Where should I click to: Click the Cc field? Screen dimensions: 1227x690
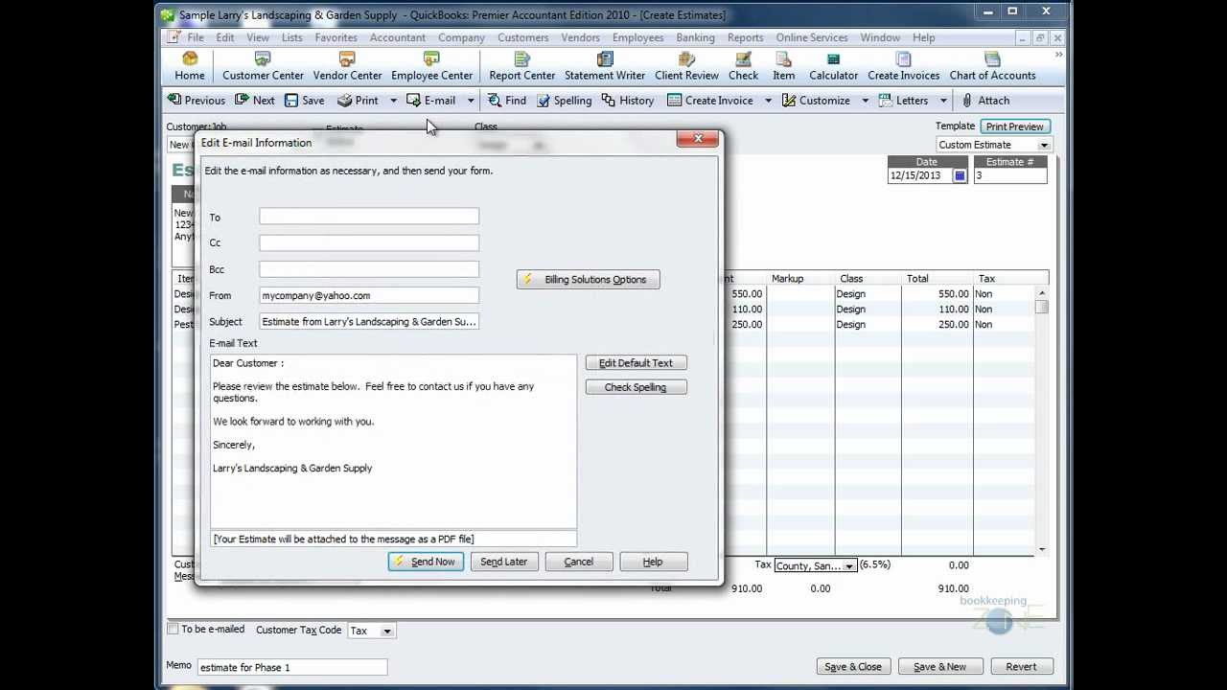(369, 242)
